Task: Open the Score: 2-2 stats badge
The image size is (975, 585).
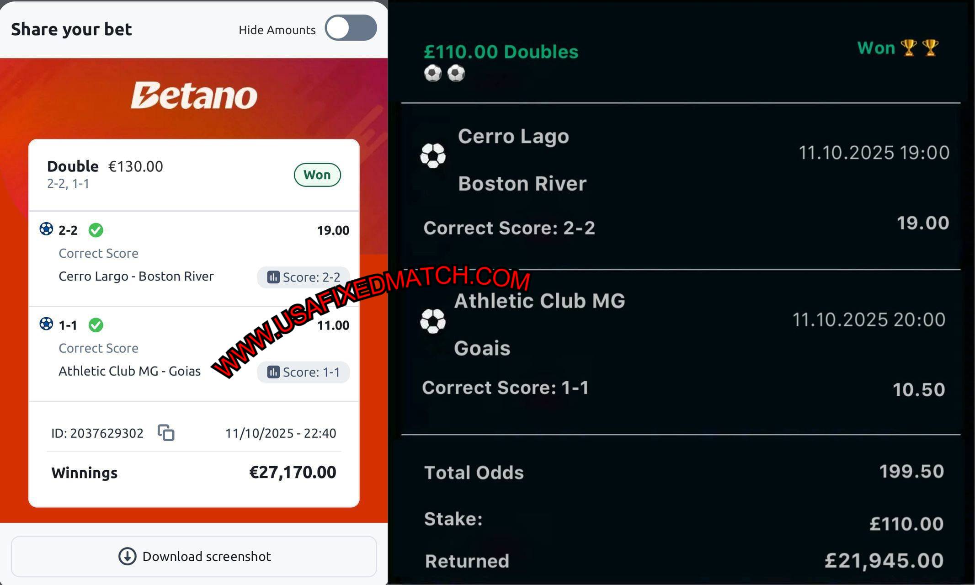Action: 304,277
